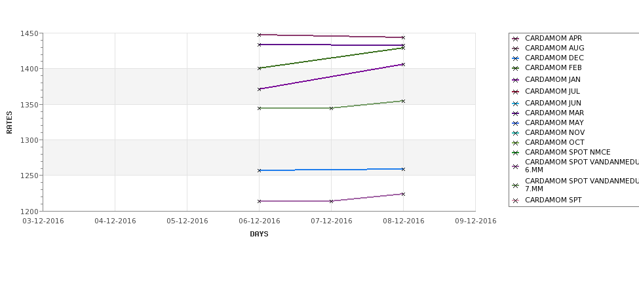The image size is (639, 281).
Task: Click the 06-12-2016 x-axis date label
Action: tap(259, 221)
